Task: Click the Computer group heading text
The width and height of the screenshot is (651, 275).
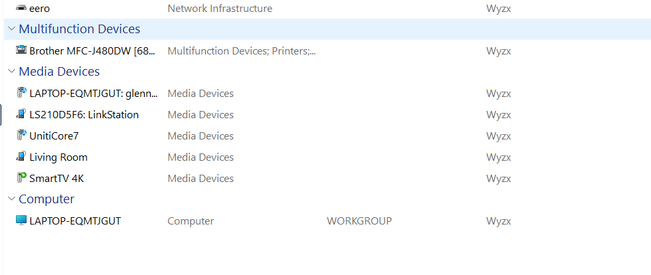Action: coord(46,199)
